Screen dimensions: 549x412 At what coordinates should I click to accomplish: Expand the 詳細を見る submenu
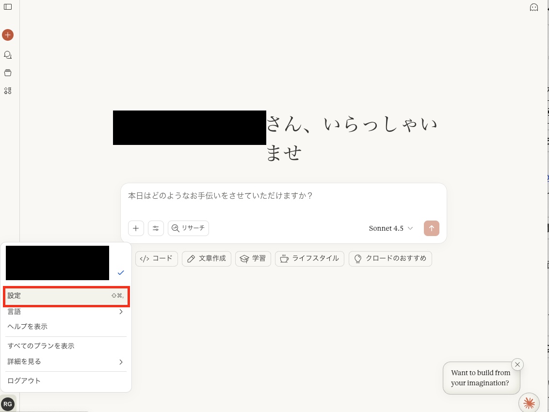65,362
